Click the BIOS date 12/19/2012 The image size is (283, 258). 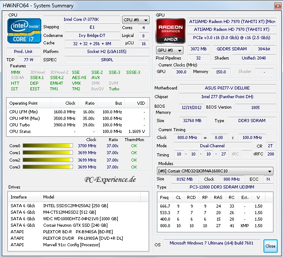192,107
